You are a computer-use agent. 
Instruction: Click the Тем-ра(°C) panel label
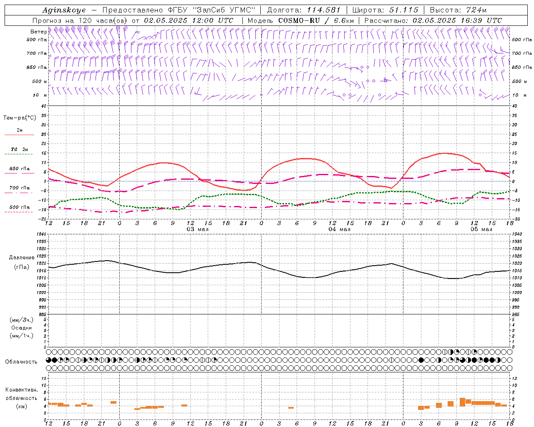tap(20, 118)
